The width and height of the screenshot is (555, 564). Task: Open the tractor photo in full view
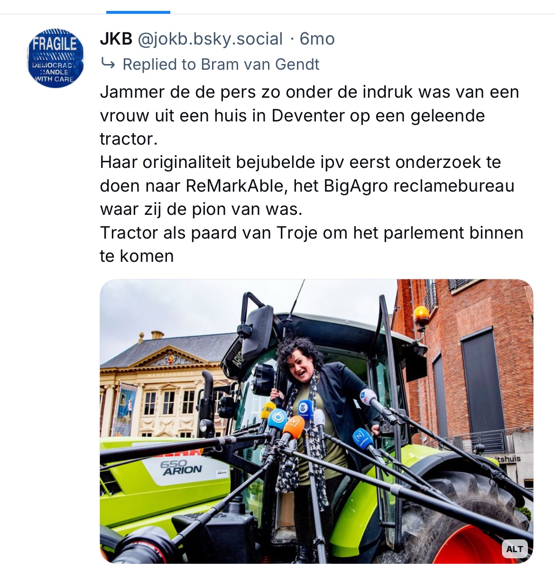tap(316, 421)
